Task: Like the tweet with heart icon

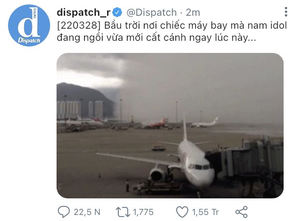Action: [x=182, y=212]
